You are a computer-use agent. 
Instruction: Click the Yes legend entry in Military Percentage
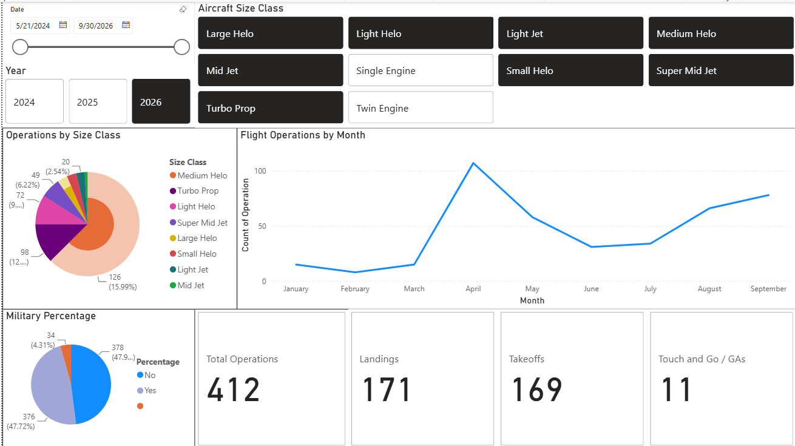147,391
